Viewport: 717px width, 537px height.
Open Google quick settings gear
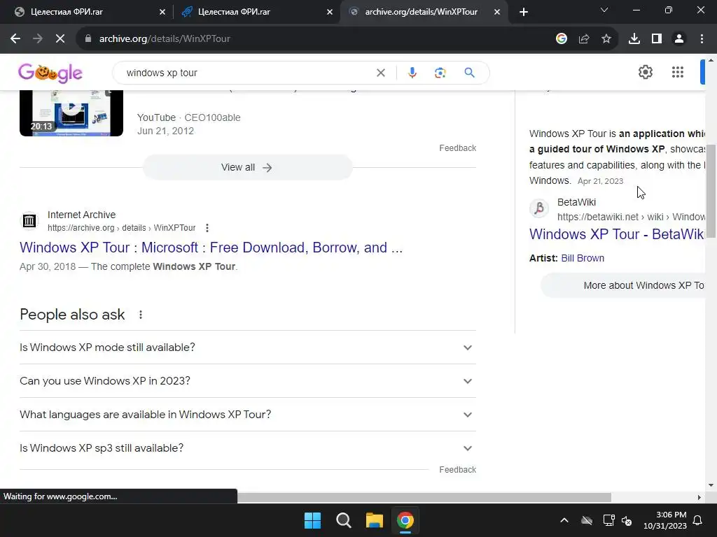(645, 72)
